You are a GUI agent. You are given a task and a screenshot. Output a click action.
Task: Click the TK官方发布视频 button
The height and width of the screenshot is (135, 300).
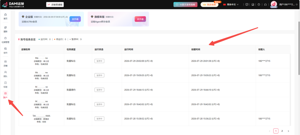185,5
